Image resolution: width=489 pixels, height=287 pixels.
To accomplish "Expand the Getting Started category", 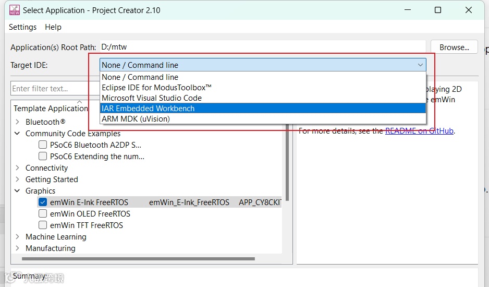I will click(18, 180).
